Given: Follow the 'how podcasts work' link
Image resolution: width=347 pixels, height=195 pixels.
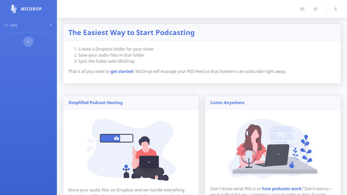Looking at the screenshot, I should pyautogui.click(x=282, y=188).
